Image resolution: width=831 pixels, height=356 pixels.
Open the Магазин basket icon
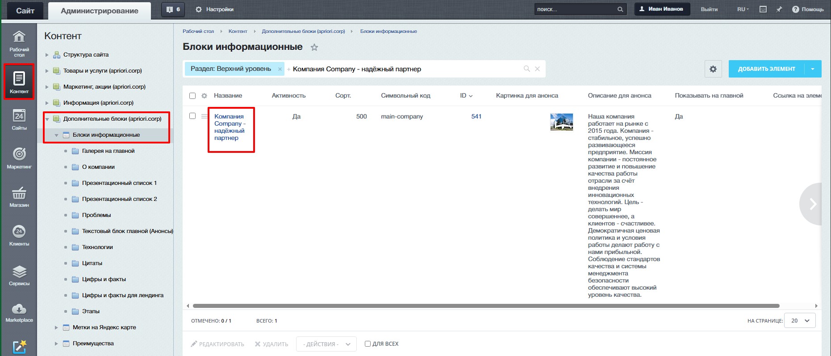point(19,197)
